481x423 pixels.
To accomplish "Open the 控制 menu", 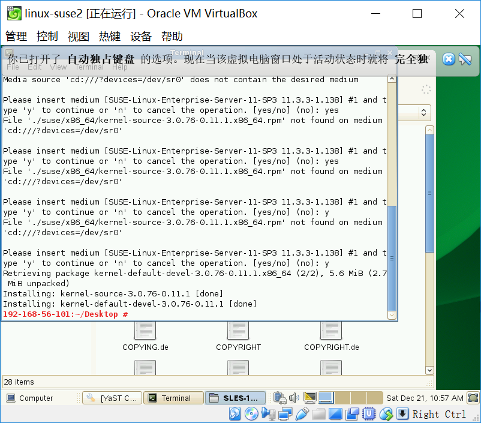I will click(x=47, y=36).
